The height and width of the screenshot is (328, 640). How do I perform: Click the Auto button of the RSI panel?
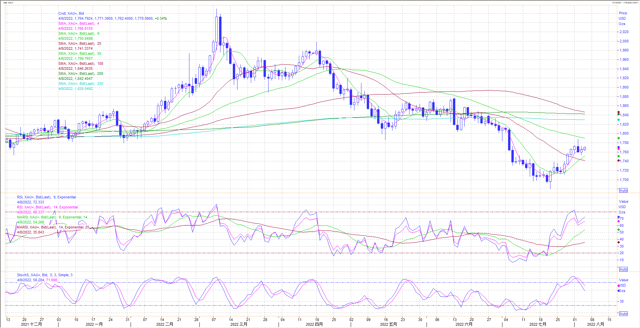click(623, 269)
